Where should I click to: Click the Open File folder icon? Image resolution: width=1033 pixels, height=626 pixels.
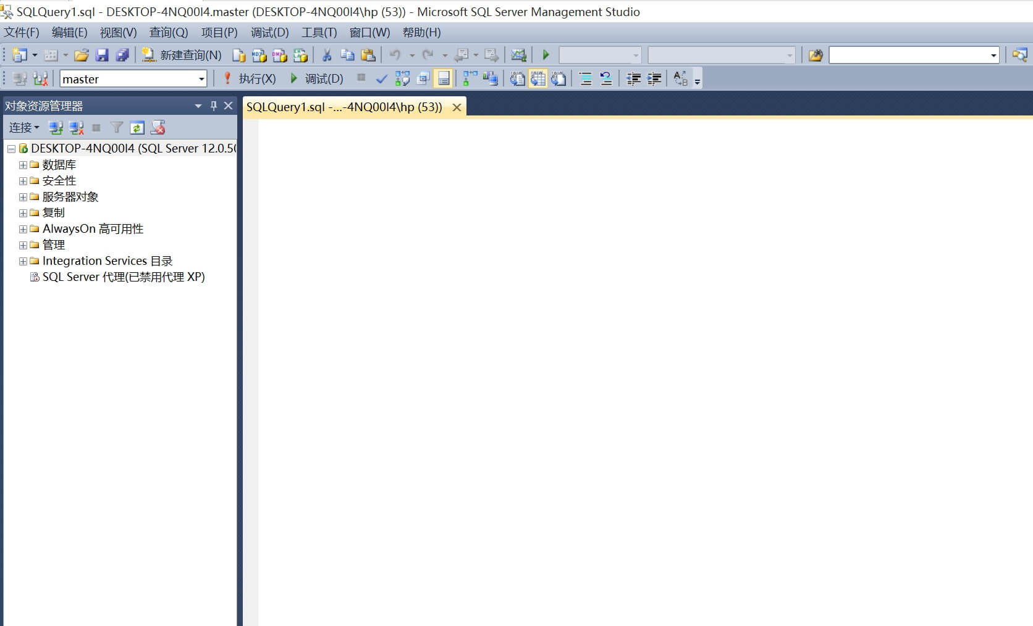[x=81, y=56]
